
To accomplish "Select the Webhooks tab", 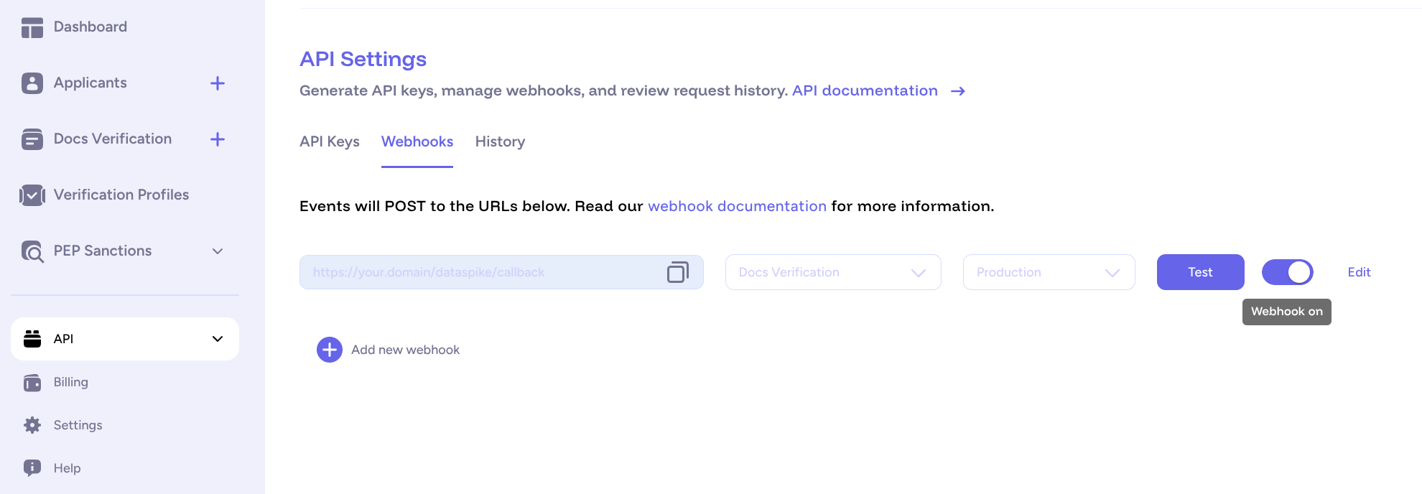I will tap(417, 141).
